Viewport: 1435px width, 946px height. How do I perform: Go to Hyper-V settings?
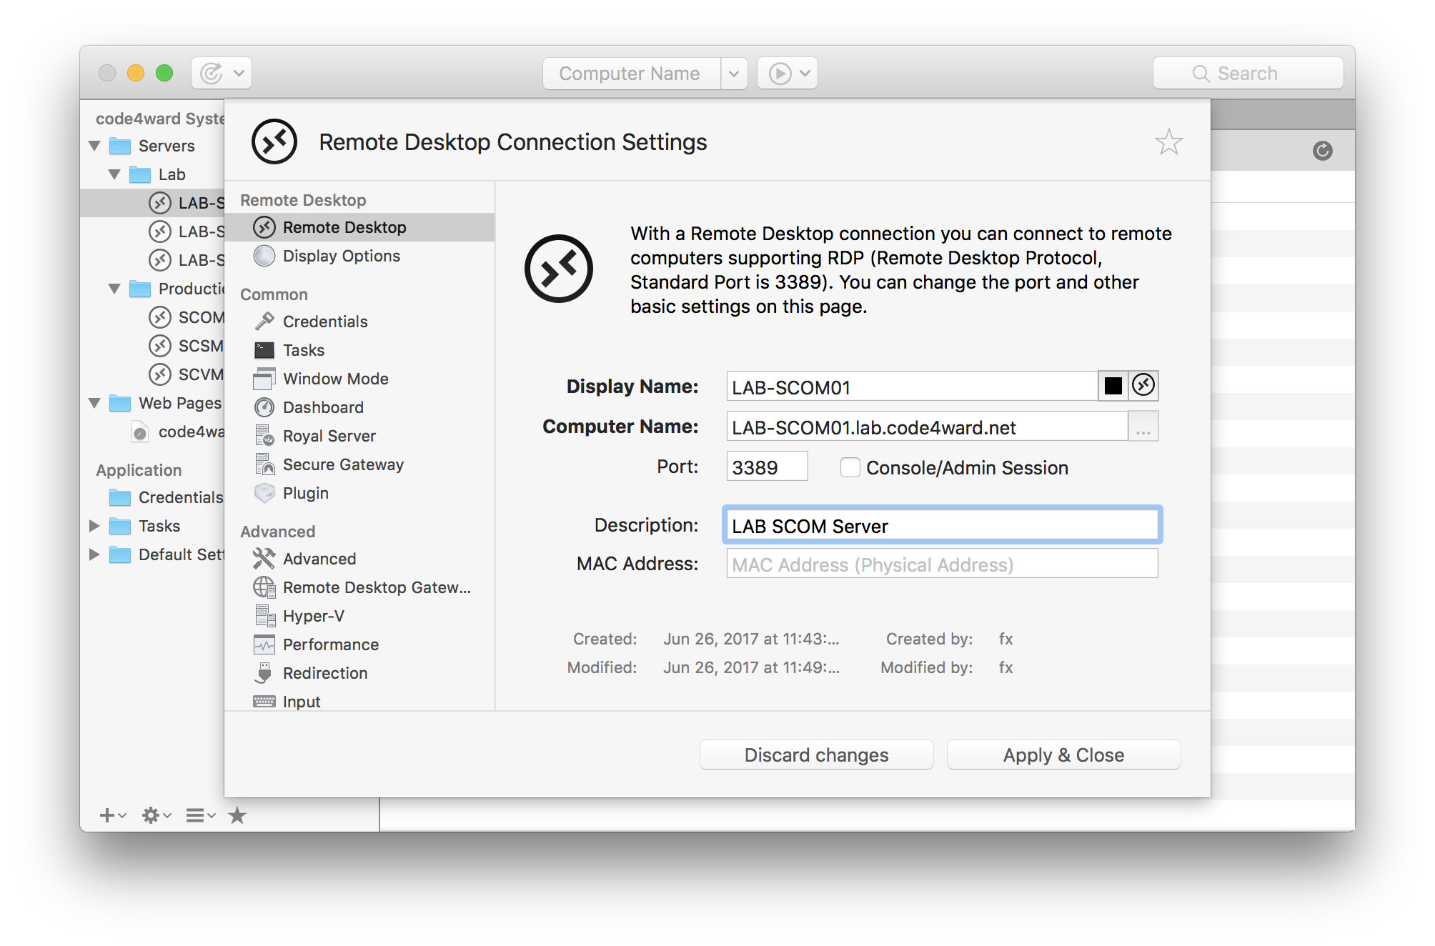click(x=313, y=616)
